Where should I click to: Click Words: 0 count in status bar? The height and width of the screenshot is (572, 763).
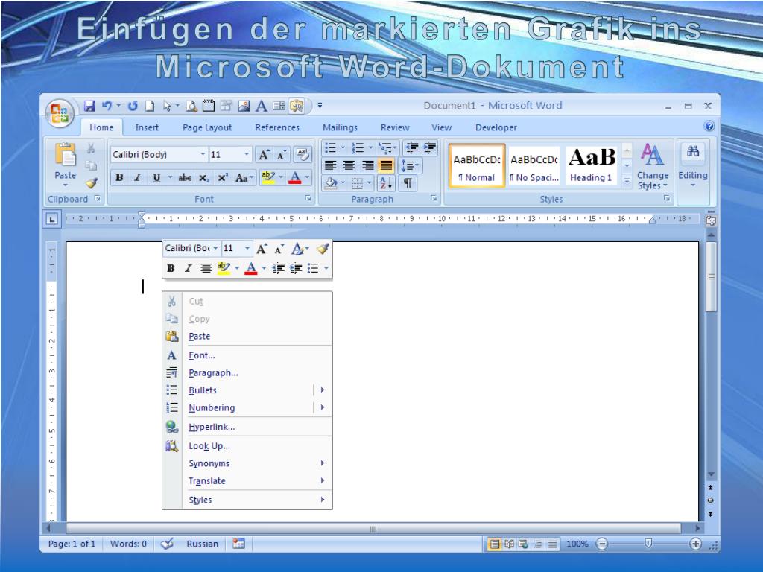click(x=128, y=544)
